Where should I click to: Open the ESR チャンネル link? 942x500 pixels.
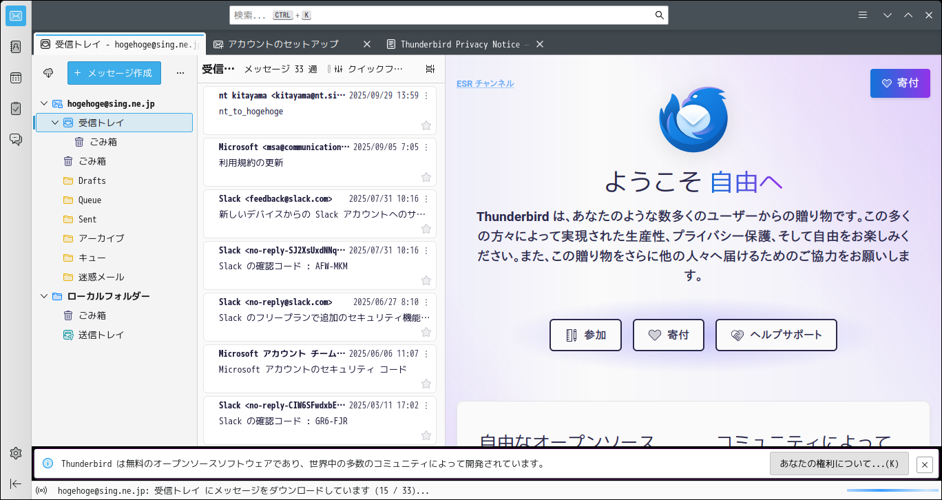coord(485,83)
